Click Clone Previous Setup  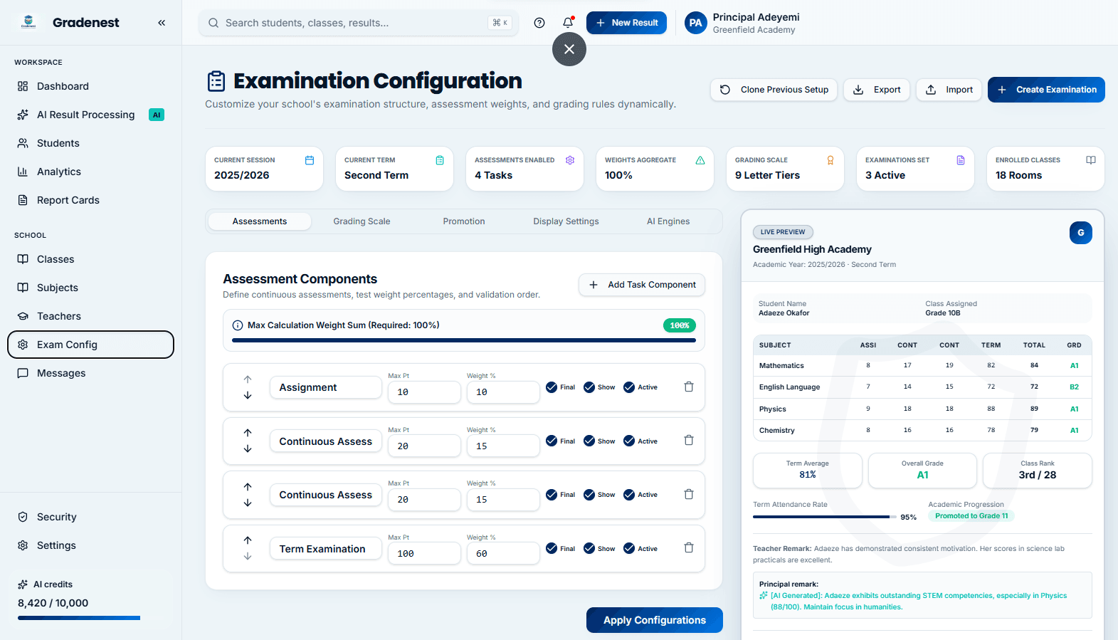(x=774, y=90)
